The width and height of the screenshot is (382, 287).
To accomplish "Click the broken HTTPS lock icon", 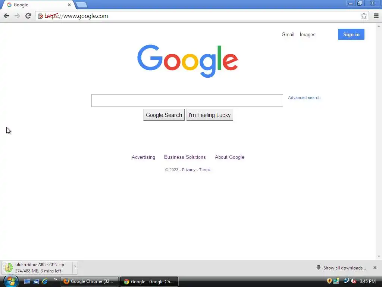I will [x=41, y=16].
